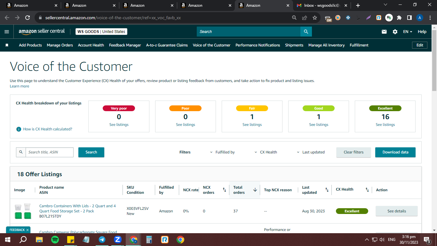Screen dimensions: 437x246
Task: Open File Explorer from the taskbar
Action: point(39,240)
